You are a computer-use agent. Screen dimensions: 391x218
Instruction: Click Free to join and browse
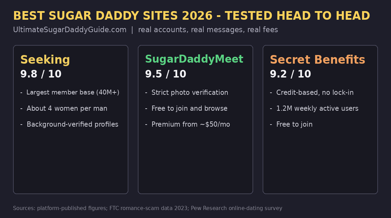[x=189, y=108]
